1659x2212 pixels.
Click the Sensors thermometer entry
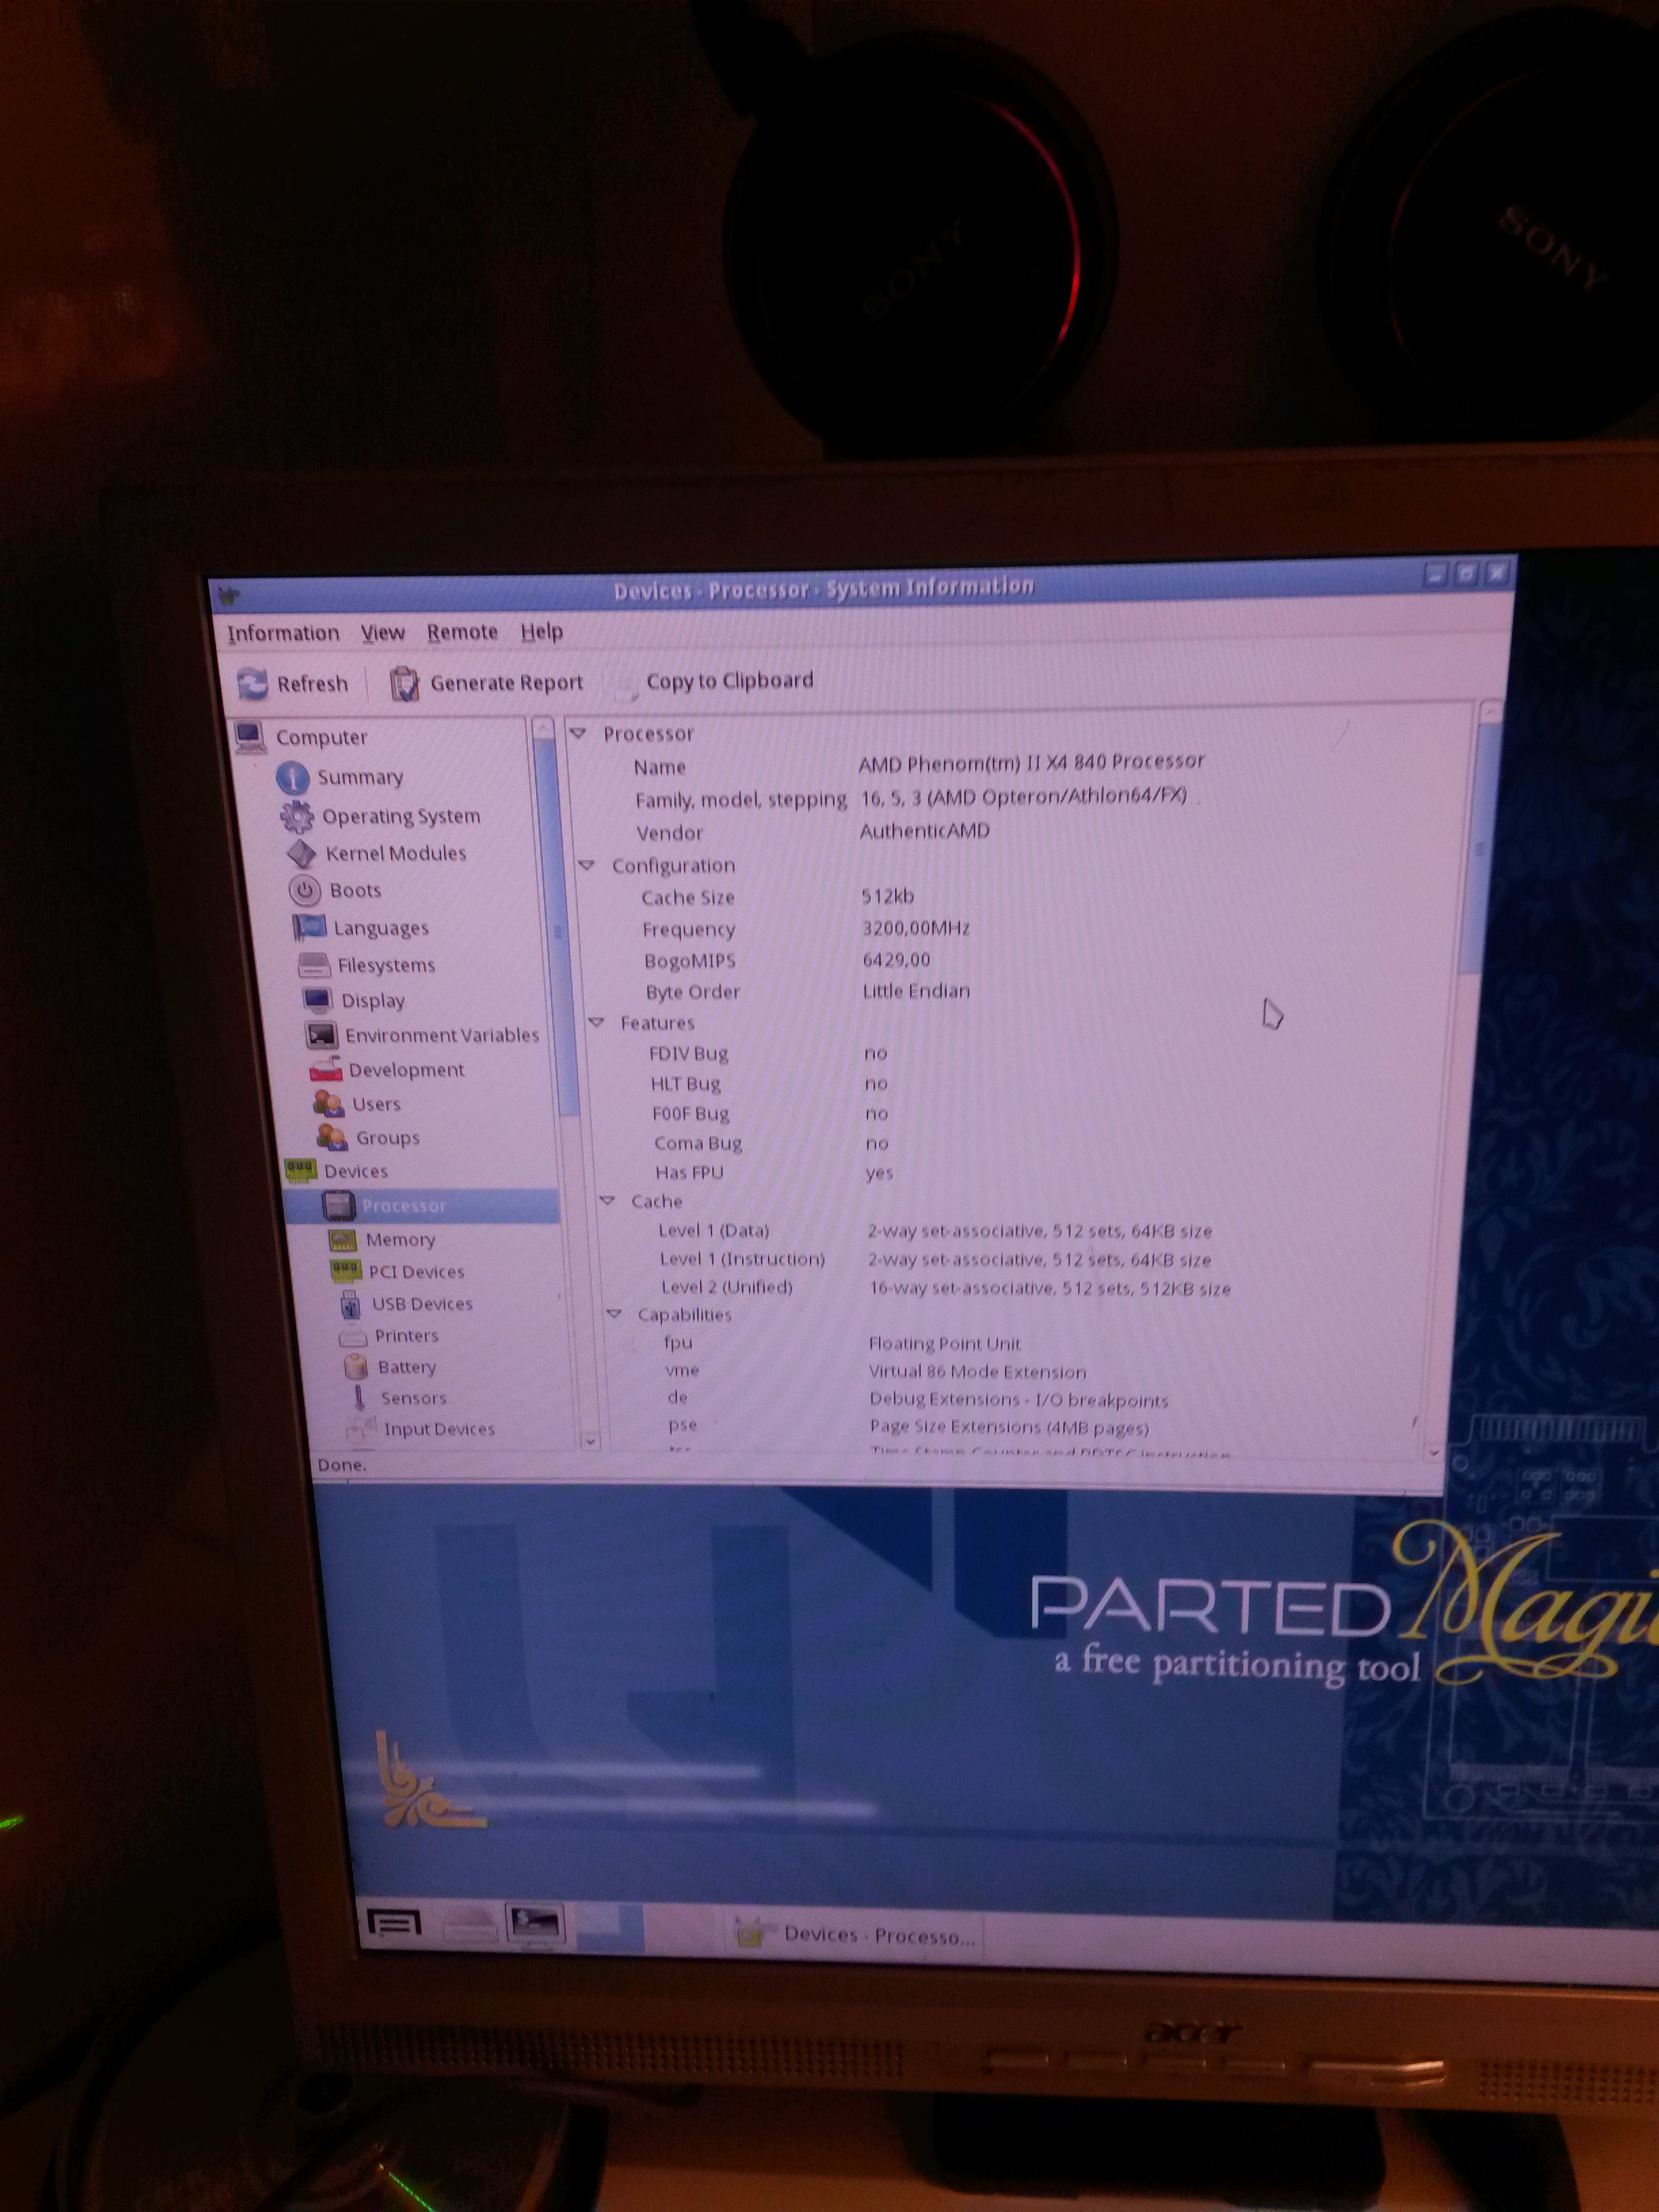pos(412,1398)
